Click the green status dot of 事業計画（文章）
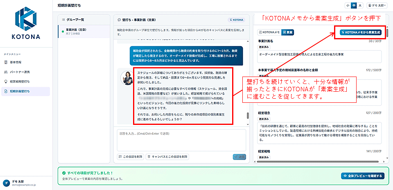Viewport: 393px width, 190px height. pyautogui.click(x=63, y=32)
